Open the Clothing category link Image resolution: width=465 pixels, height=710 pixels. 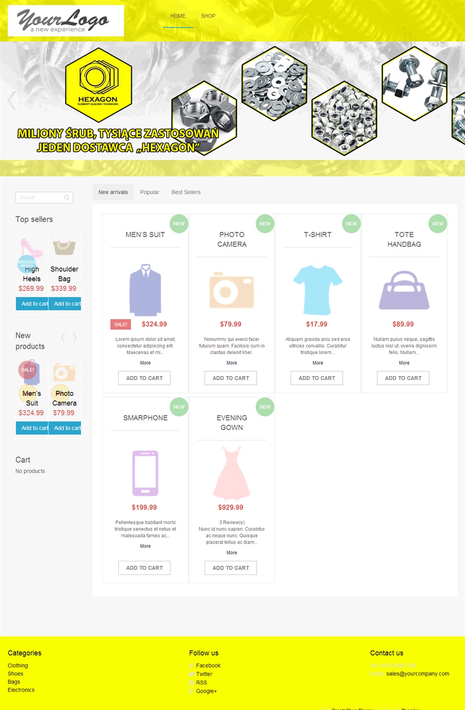pos(18,666)
